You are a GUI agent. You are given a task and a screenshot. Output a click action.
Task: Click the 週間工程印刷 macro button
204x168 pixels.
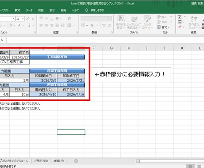click(x=57, y=85)
